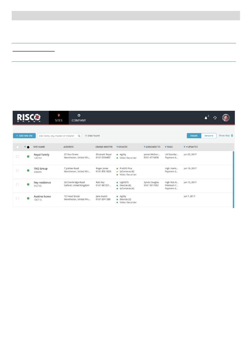
Task: Click 'IpCameras (4)' in Roy residence row
Action: click(x=127, y=188)
